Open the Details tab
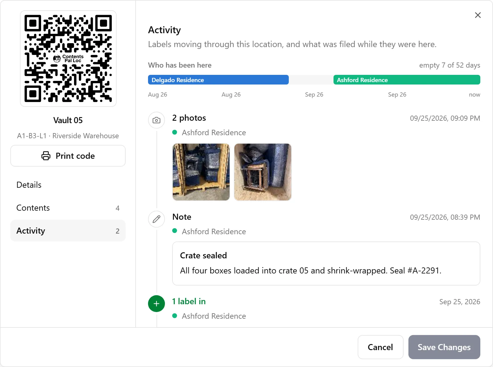The image size is (493, 367). (x=68, y=185)
